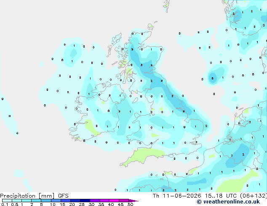Click the legend swatch between 10 and 15
The width and height of the screenshot is (267, 206).
56,201
